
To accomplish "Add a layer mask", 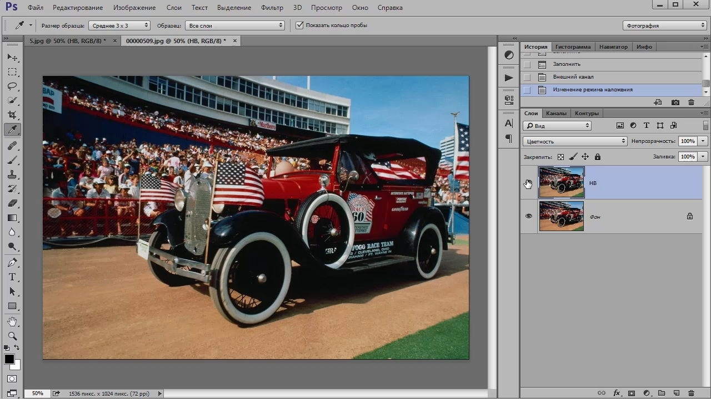I will pos(632,393).
